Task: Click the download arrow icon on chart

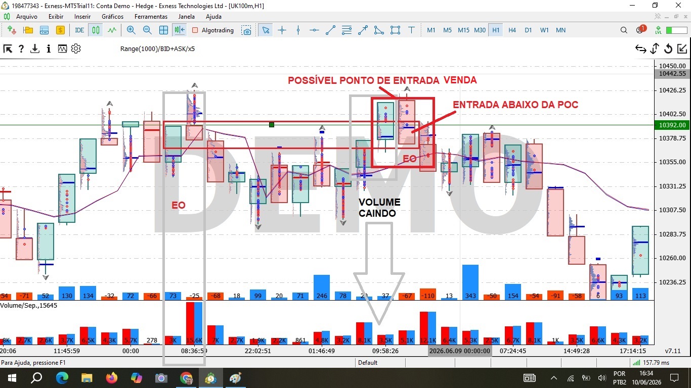Action: click(x=35, y=49)
